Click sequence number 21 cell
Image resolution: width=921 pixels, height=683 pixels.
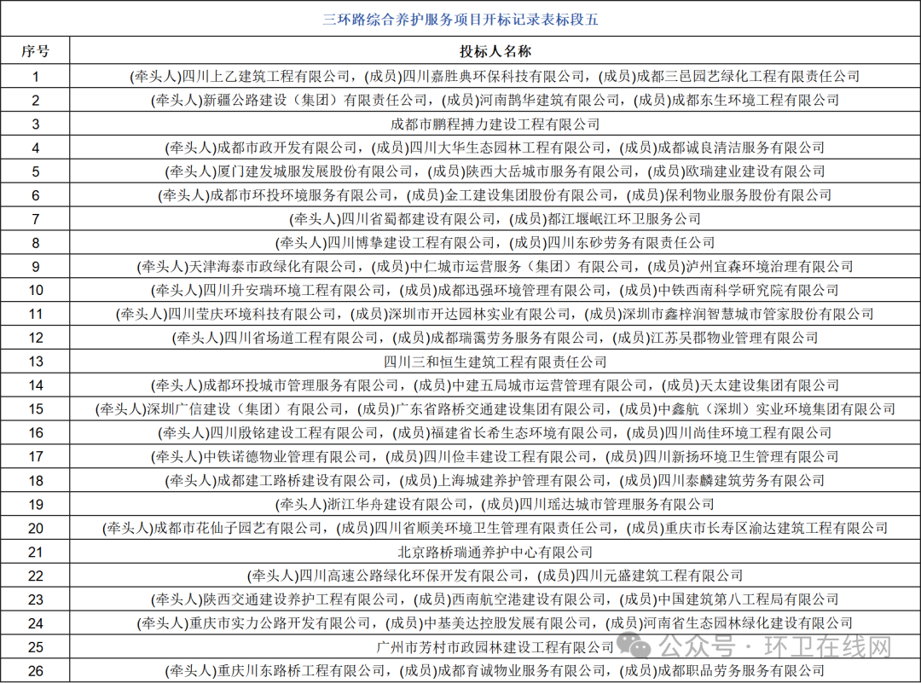click(x=35, y=552)
